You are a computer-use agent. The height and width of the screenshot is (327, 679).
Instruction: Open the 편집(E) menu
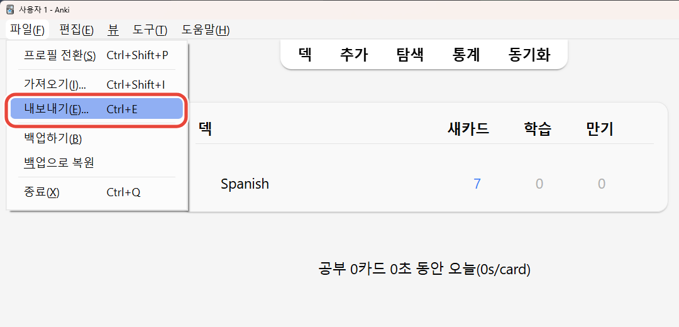(x=77, y=30)
